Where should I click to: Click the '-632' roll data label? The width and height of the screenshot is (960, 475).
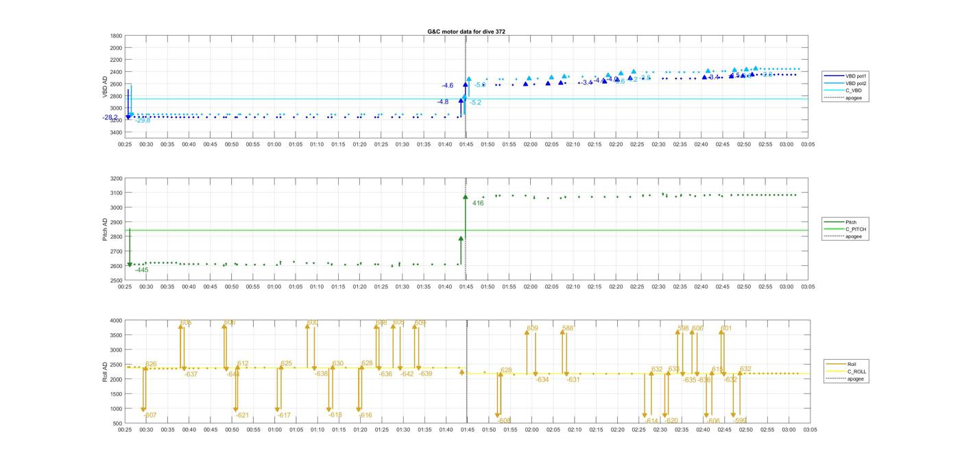pyautogui.click(x=731, y=380)
